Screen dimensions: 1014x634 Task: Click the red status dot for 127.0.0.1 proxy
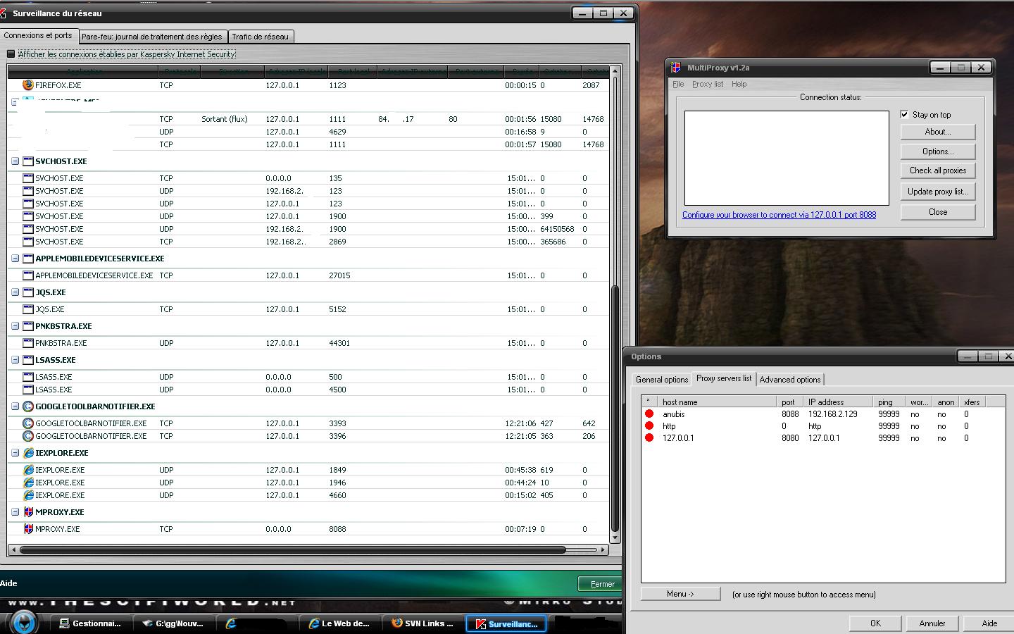click(649, 438)
